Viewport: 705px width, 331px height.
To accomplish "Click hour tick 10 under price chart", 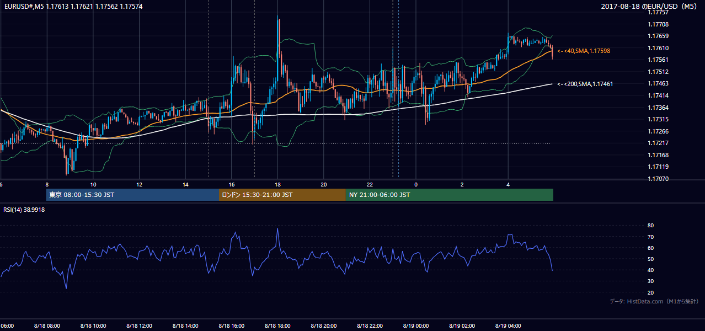I will pyautogui.click(x=93, y=185).
